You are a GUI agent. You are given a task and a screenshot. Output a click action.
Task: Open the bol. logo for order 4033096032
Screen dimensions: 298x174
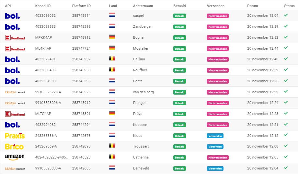click(12, 16)
